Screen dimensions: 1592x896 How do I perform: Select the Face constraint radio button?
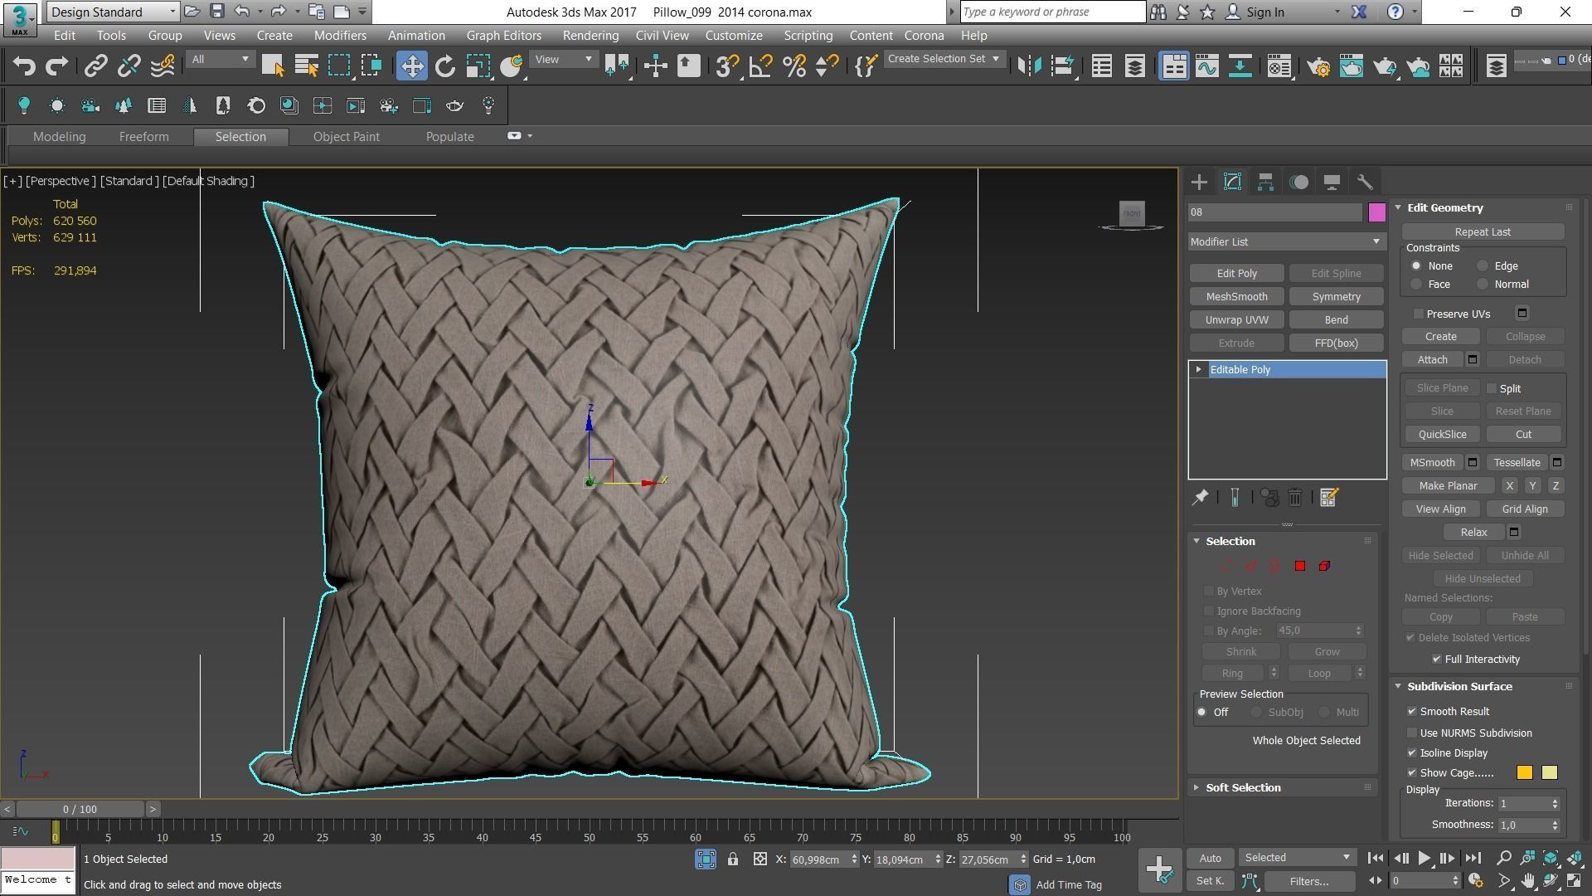(x=1416, y=284)
